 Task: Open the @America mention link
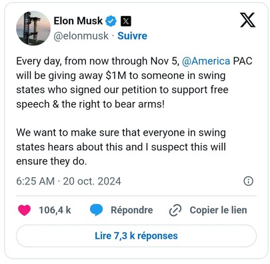coord(206,61)
